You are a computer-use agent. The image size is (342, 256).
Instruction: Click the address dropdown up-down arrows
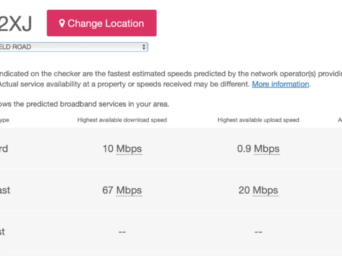[x=144, y=47]
